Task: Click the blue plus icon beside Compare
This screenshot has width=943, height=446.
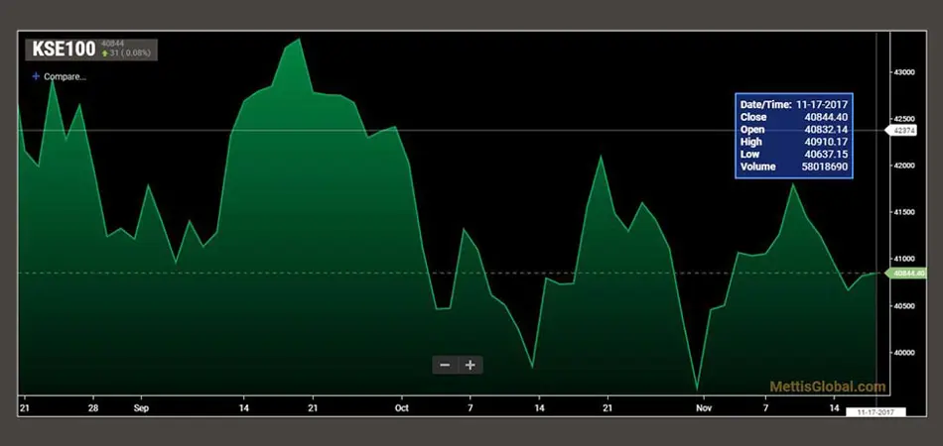Action: click(x=37, y=76)
